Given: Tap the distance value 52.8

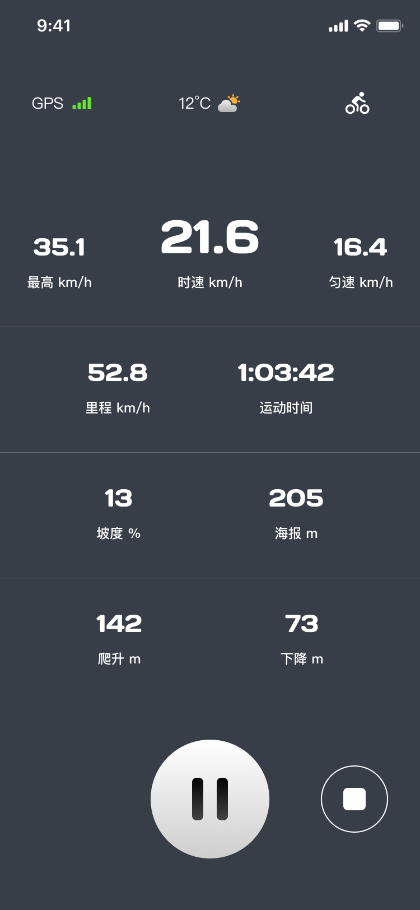Looking at the screenshot, I should coord(118,373).
